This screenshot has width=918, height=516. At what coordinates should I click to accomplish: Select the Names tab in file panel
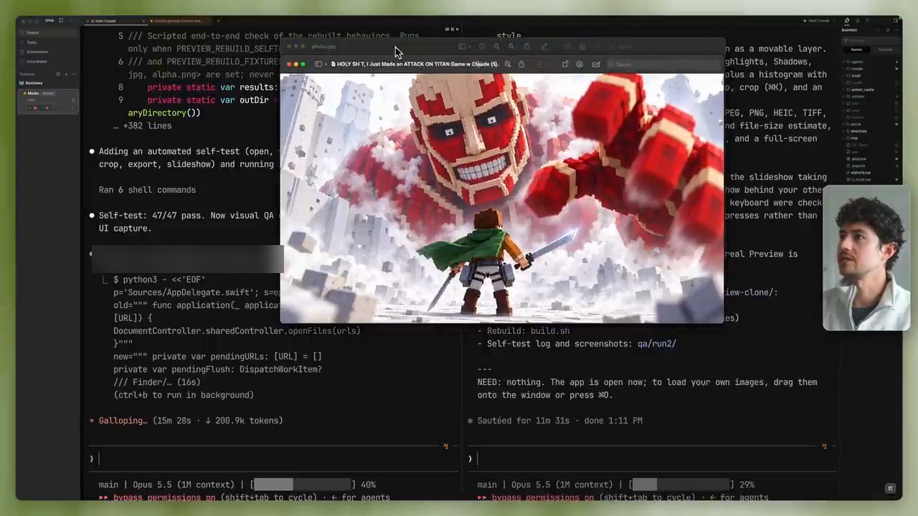(856, 49)
